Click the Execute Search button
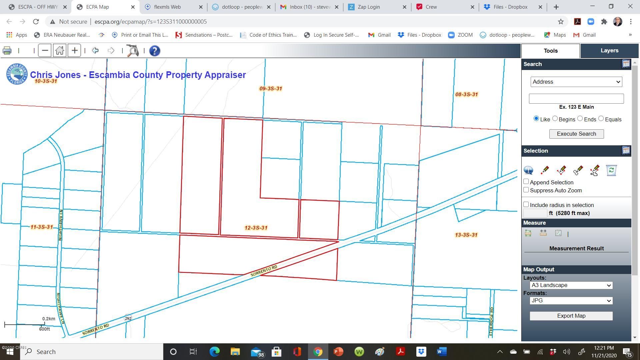Image resolution: width=640 pixels, height=360 pixels. tap(576, 134)
